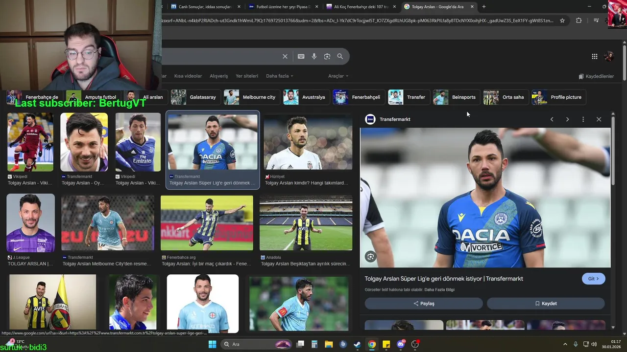Image resolution: width=627 pixels, height=352 pixels.
Task: Start voice search with the microphone icon
Action: pyautogui.click(x=314, y=56)
